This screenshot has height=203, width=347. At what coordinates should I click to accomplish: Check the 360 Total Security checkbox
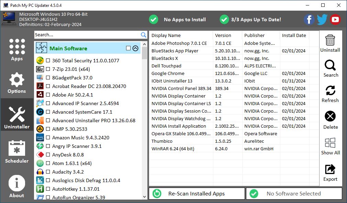[x=48, y=60]
